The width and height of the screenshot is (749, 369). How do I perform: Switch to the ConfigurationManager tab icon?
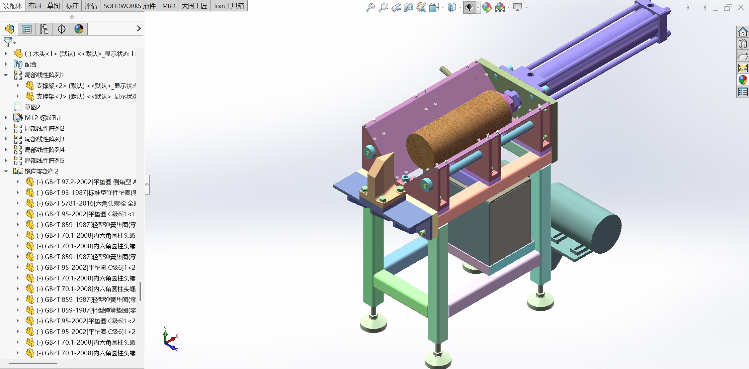coord(44,29)
